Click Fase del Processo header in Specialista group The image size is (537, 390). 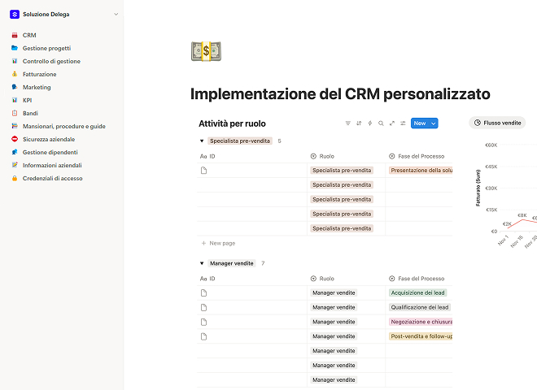[417, 156]
